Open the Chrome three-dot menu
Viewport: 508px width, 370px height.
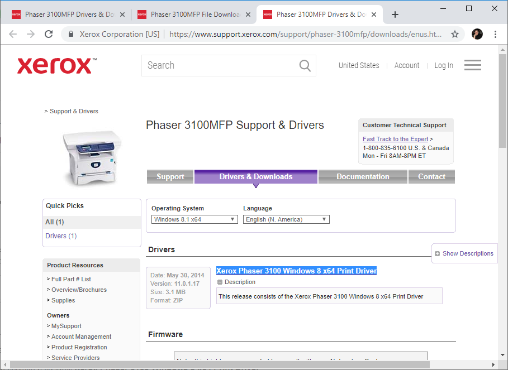pyautogui.click(x=495, y=34)
